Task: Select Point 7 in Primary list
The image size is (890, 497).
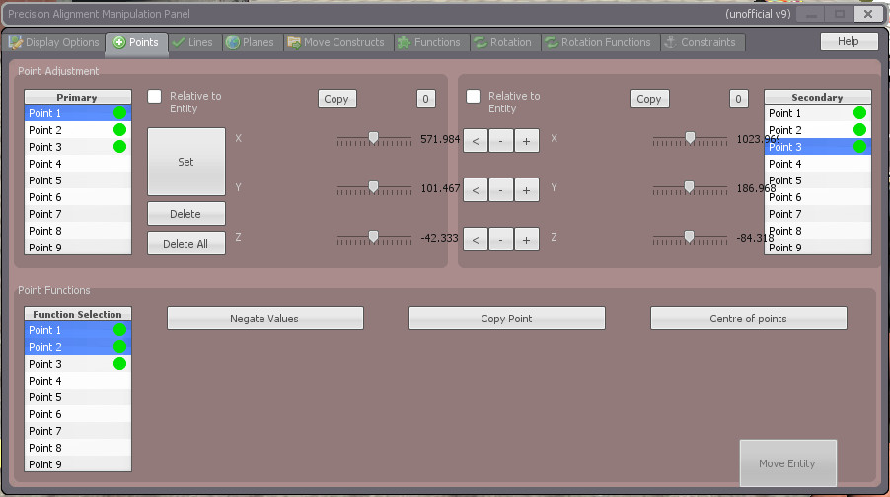Action: click(x=78, y=214)
